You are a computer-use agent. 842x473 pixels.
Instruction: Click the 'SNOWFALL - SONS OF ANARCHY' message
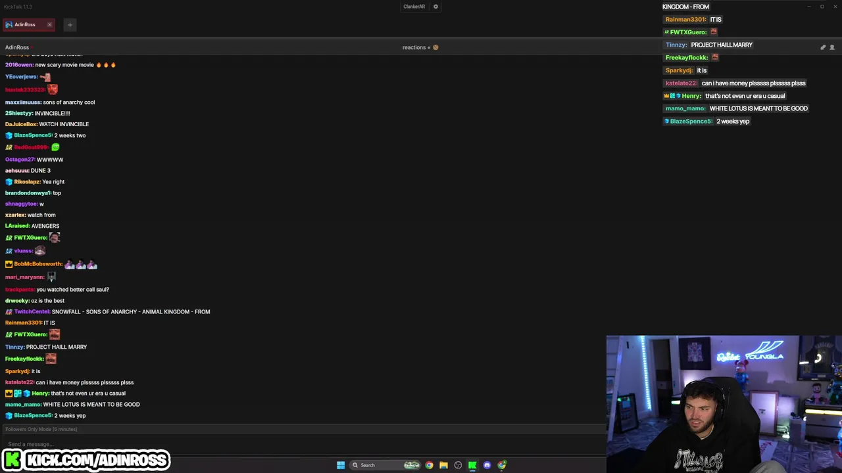click(131, 312)
